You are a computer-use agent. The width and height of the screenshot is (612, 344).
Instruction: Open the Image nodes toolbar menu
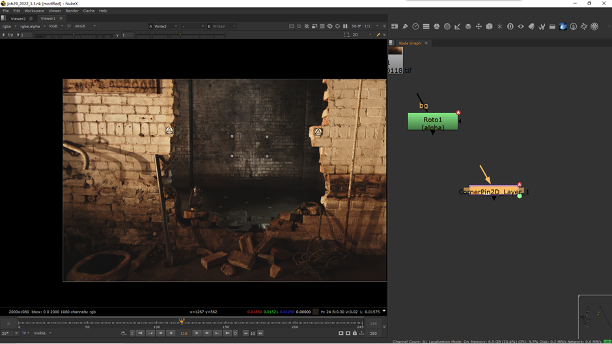coord(395,27)
